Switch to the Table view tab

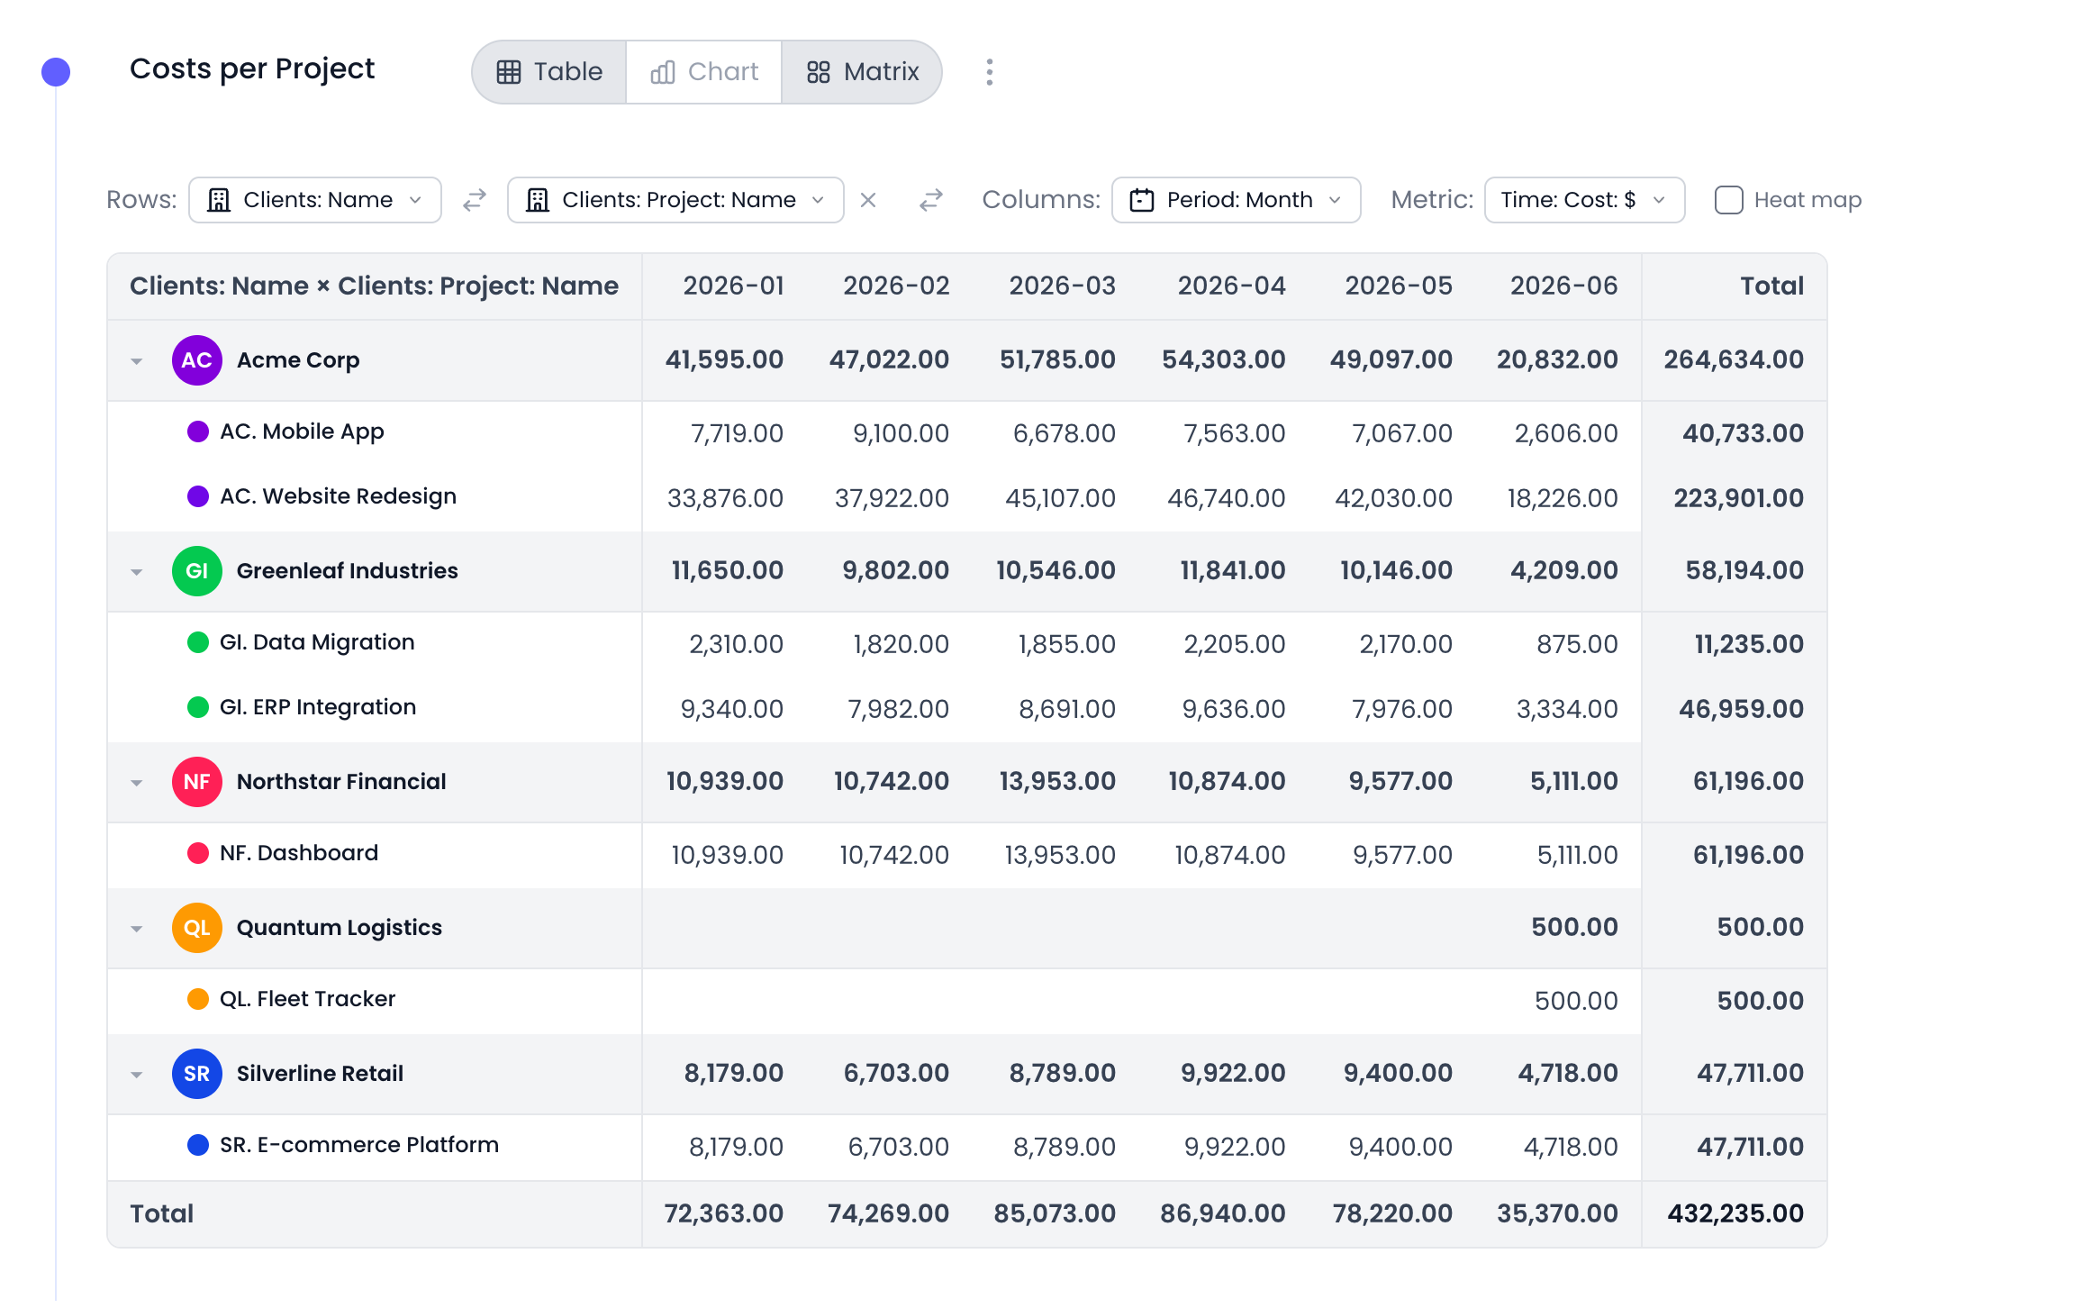(x=549, y=72)
